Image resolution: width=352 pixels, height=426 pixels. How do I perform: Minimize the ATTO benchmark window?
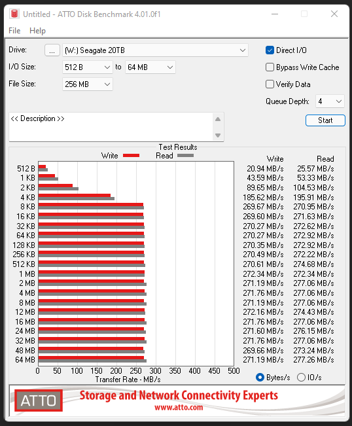275,14
